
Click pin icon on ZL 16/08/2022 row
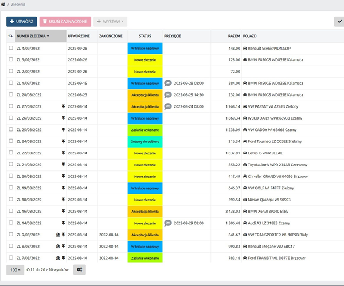pyautogui.click(x=64, y=211)
